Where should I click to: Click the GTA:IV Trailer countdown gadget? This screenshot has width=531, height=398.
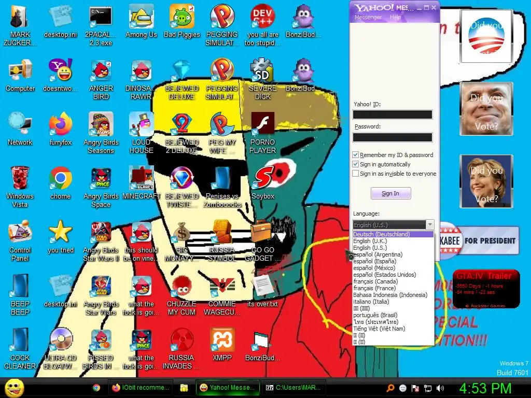click(x=486, y=289)
